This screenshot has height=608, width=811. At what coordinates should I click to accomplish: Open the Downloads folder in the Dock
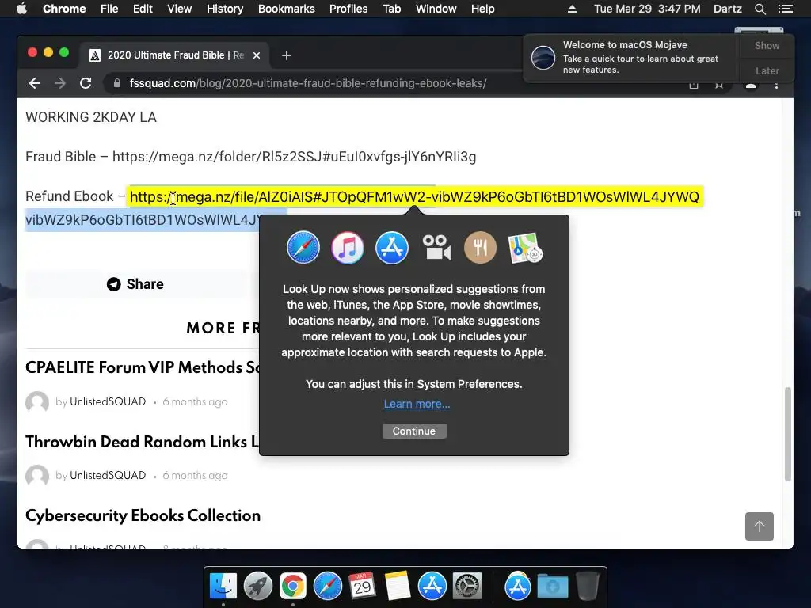(552, 587)
